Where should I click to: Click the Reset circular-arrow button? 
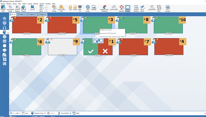click(76, 113)
